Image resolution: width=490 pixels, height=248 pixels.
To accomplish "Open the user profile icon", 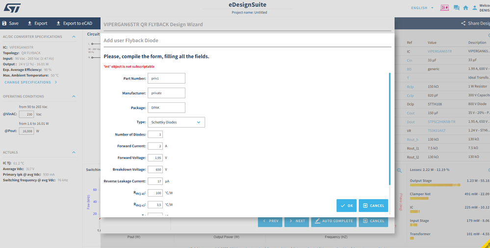I will click(475, 8).
